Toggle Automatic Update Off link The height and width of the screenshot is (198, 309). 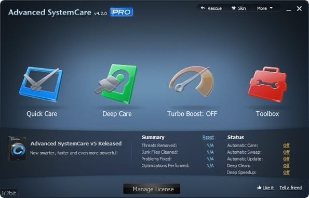(x=286, y=159)
